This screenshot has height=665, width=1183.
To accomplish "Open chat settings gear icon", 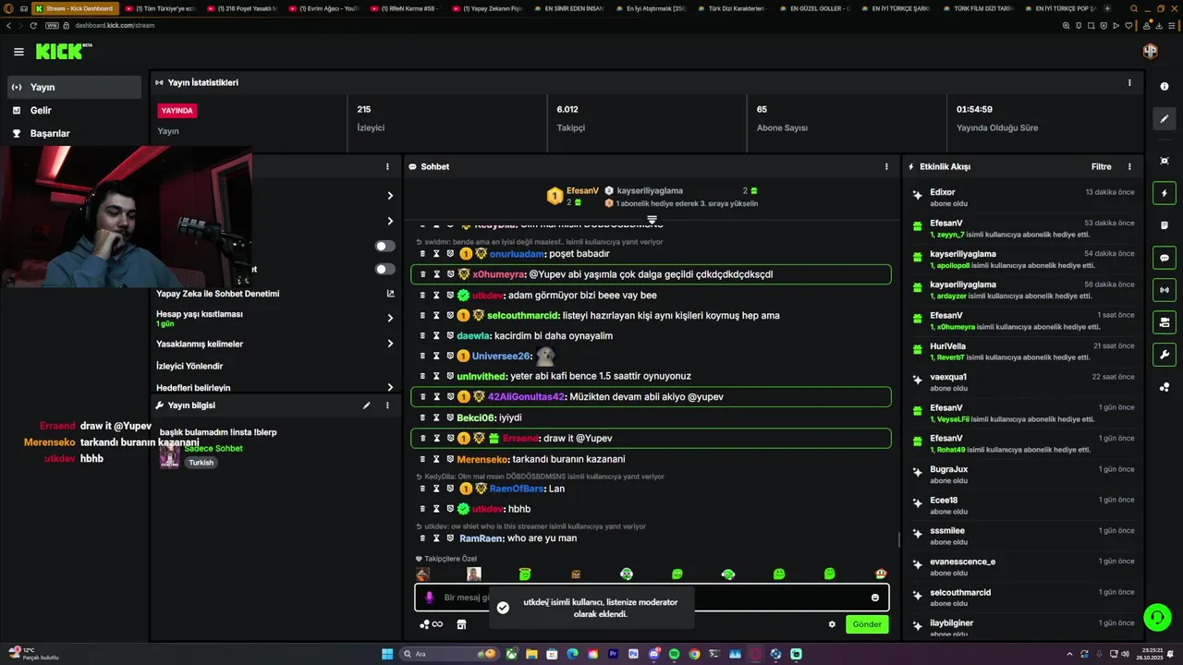I will [832, 624].
